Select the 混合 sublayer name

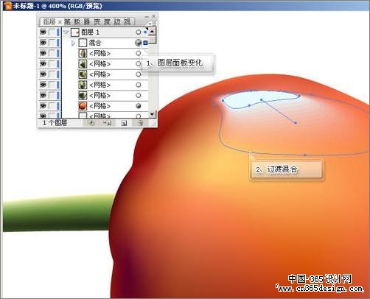[95, 43]
